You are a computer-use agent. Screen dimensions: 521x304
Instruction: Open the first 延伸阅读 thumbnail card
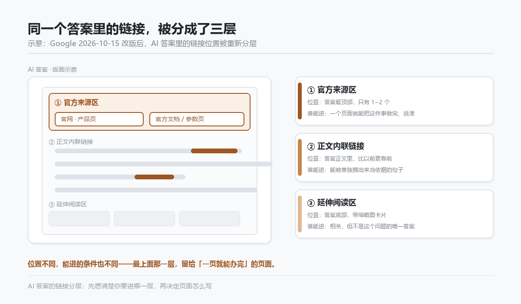(79, 218)
